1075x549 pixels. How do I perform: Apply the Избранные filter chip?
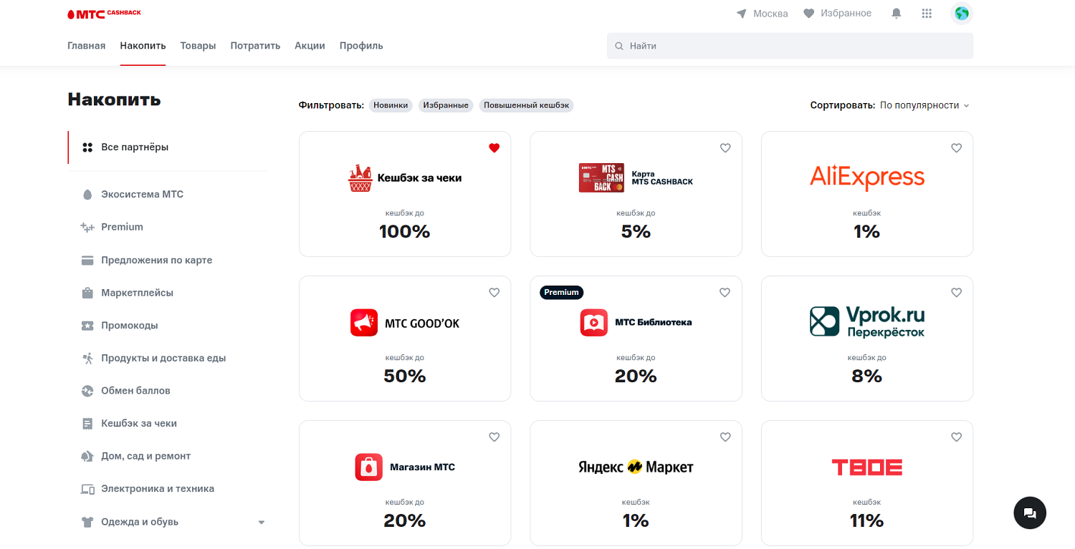(x=446, y=105)
